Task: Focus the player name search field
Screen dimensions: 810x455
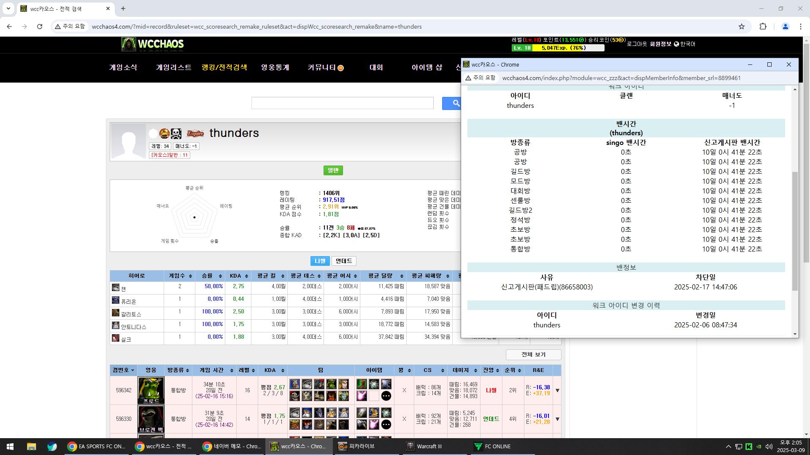Action: click(x=343, y=103)
